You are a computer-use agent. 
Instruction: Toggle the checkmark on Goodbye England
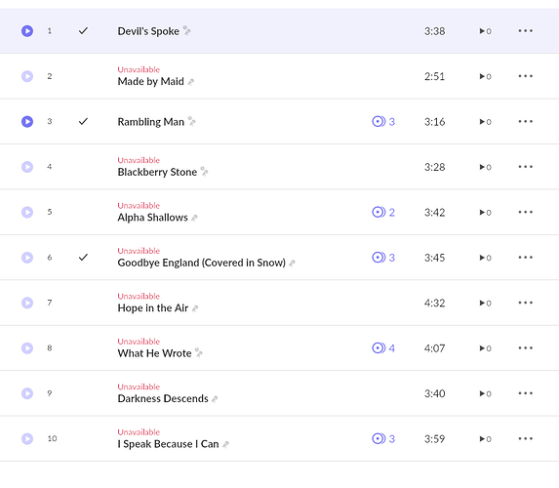[83, 258]
